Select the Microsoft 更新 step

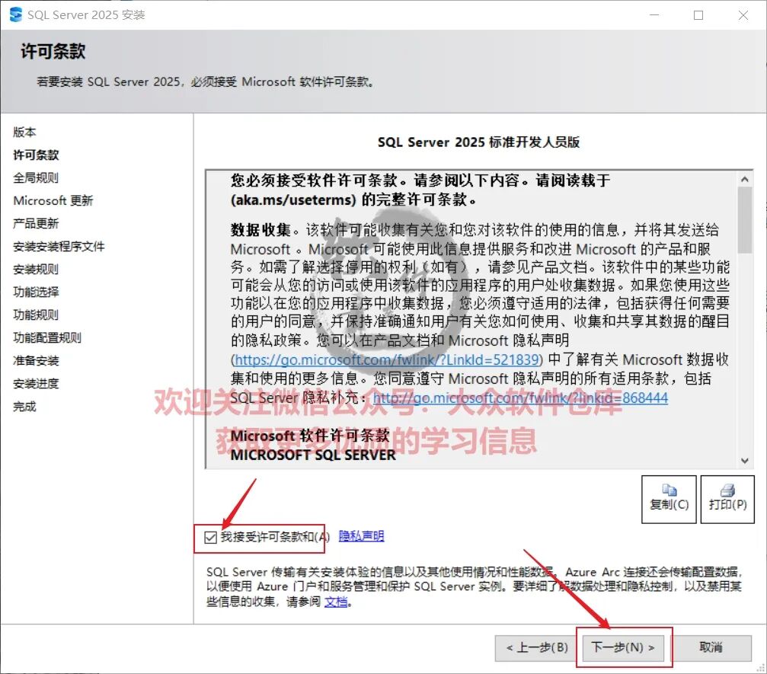53,201
